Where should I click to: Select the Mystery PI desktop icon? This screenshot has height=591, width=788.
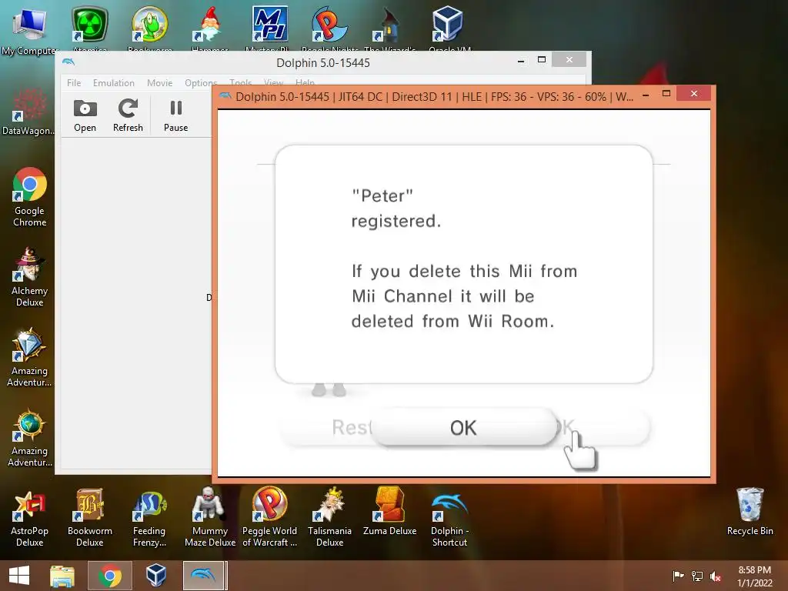tap(270, 28)
